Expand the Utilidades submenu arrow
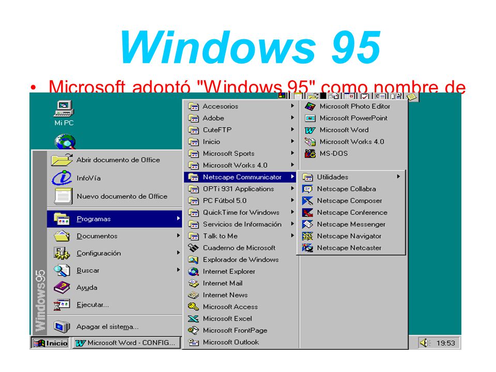 (x=398, y=177)
